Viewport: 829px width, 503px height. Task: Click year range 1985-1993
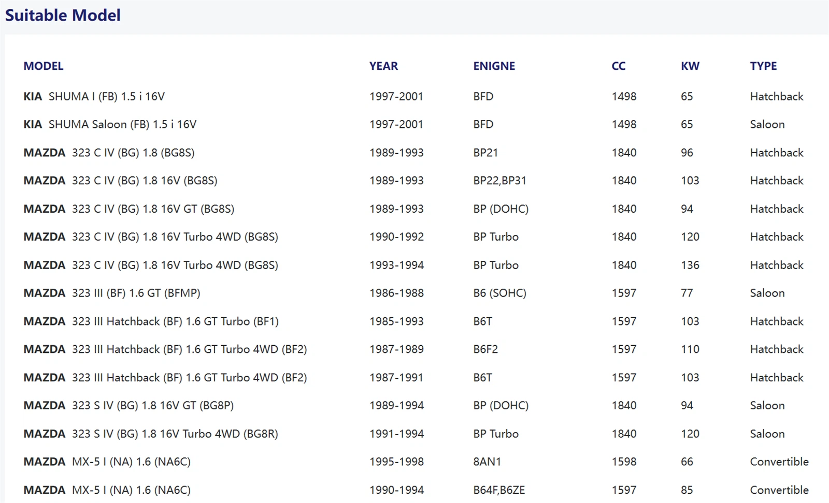tap(396, 321)
